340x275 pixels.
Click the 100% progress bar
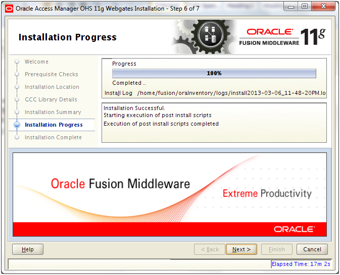pos(214,73)
